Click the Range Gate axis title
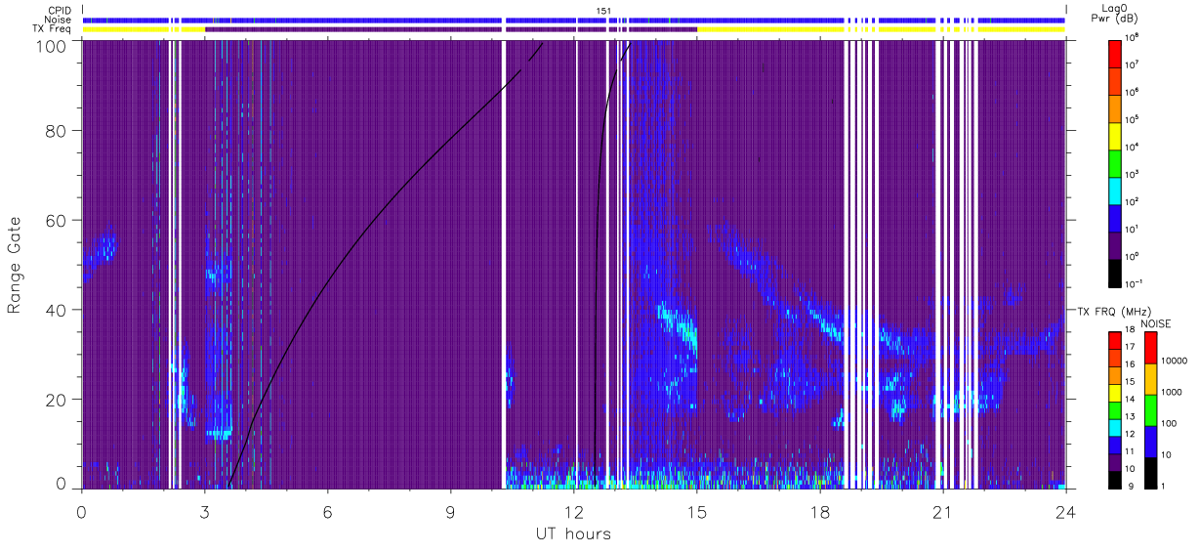 coord(16,265)
